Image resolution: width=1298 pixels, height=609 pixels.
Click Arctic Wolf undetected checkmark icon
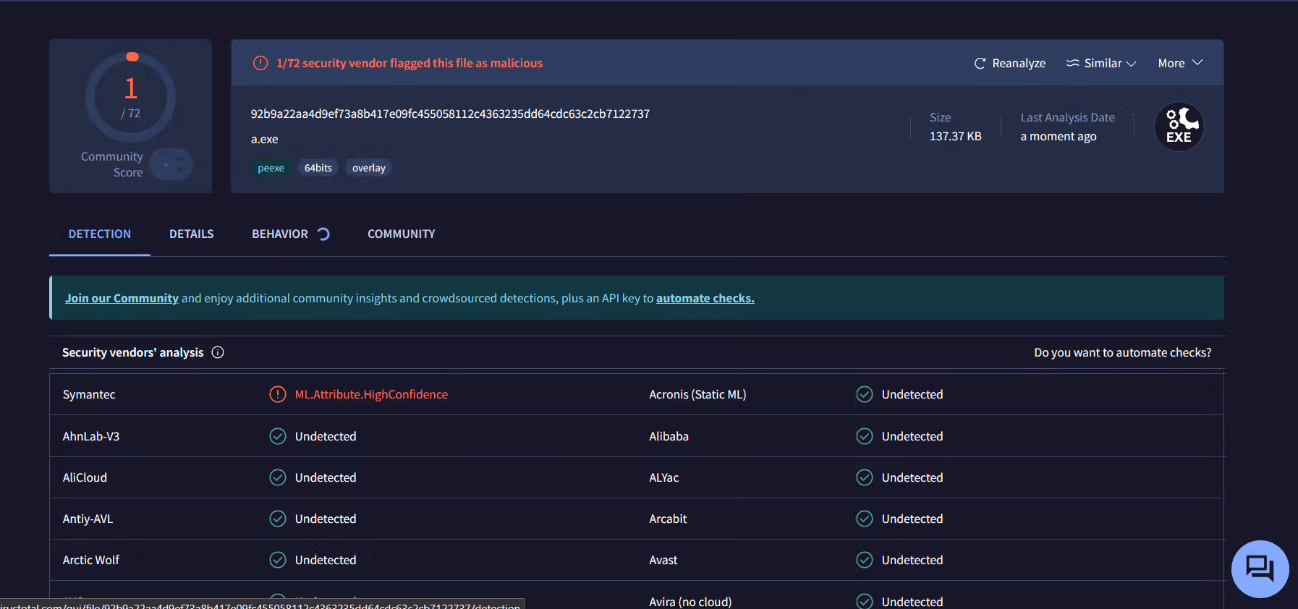(x=278, y=560)
